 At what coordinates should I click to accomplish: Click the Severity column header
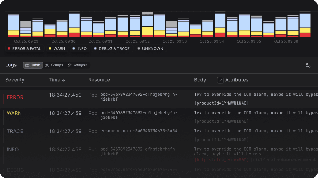pyautogui.click(x=14, y=80)
